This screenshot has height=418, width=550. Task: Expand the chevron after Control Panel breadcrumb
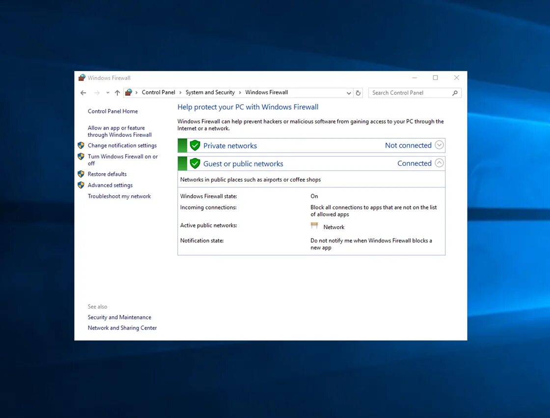[180, 93]
